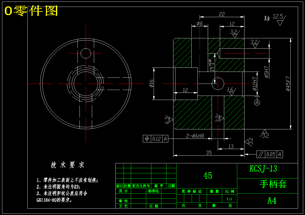Click the "审核" title block cell
The width and height of the screenshot is (305, 215).
[x=123, y=201]
